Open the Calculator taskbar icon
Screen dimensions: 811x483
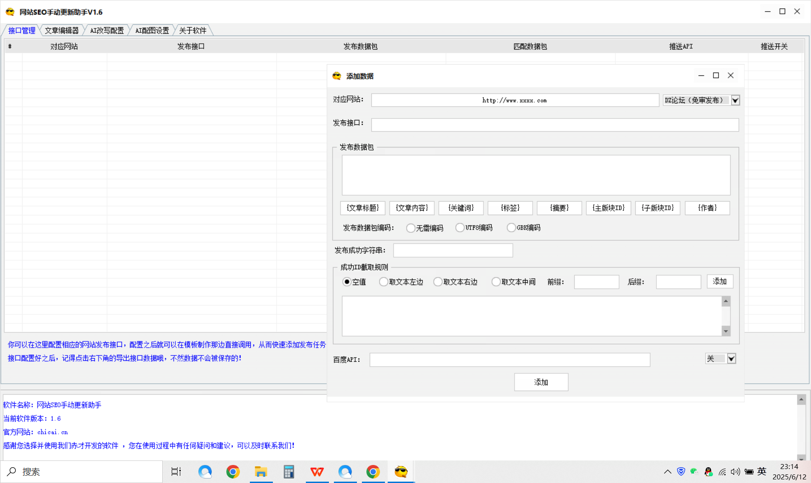(289, 472)
